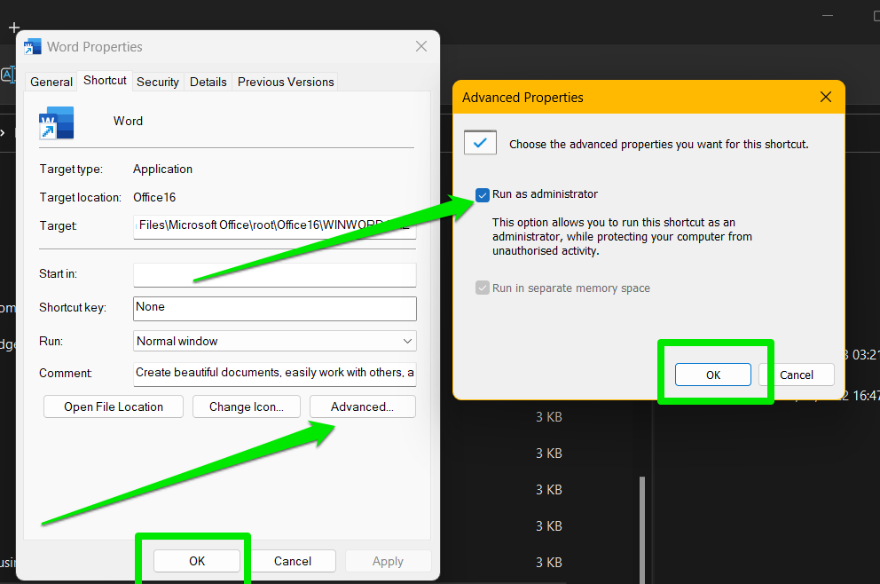
Task: Switch to the General tab
Action: [51, 81]
